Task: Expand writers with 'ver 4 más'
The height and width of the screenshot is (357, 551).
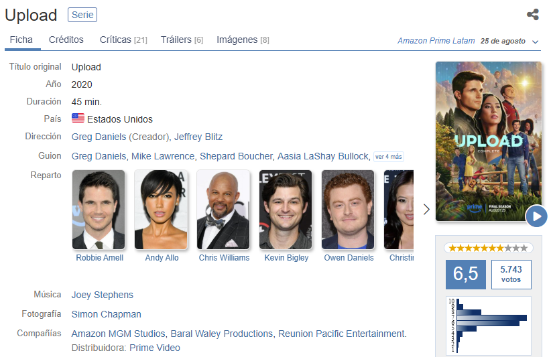Action: 389,157
